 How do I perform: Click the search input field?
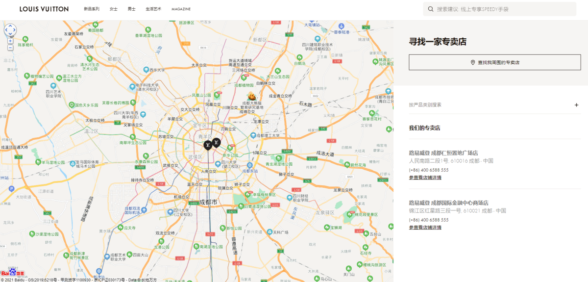click(x=502, y=9)
